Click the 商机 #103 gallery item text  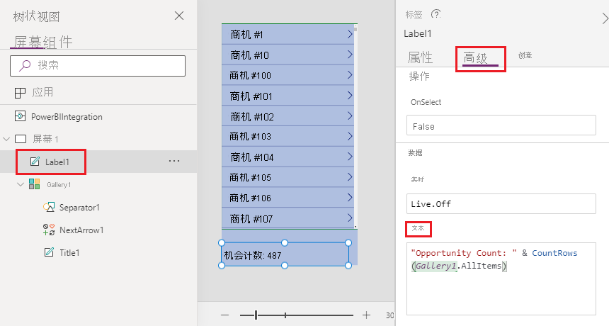251,136
